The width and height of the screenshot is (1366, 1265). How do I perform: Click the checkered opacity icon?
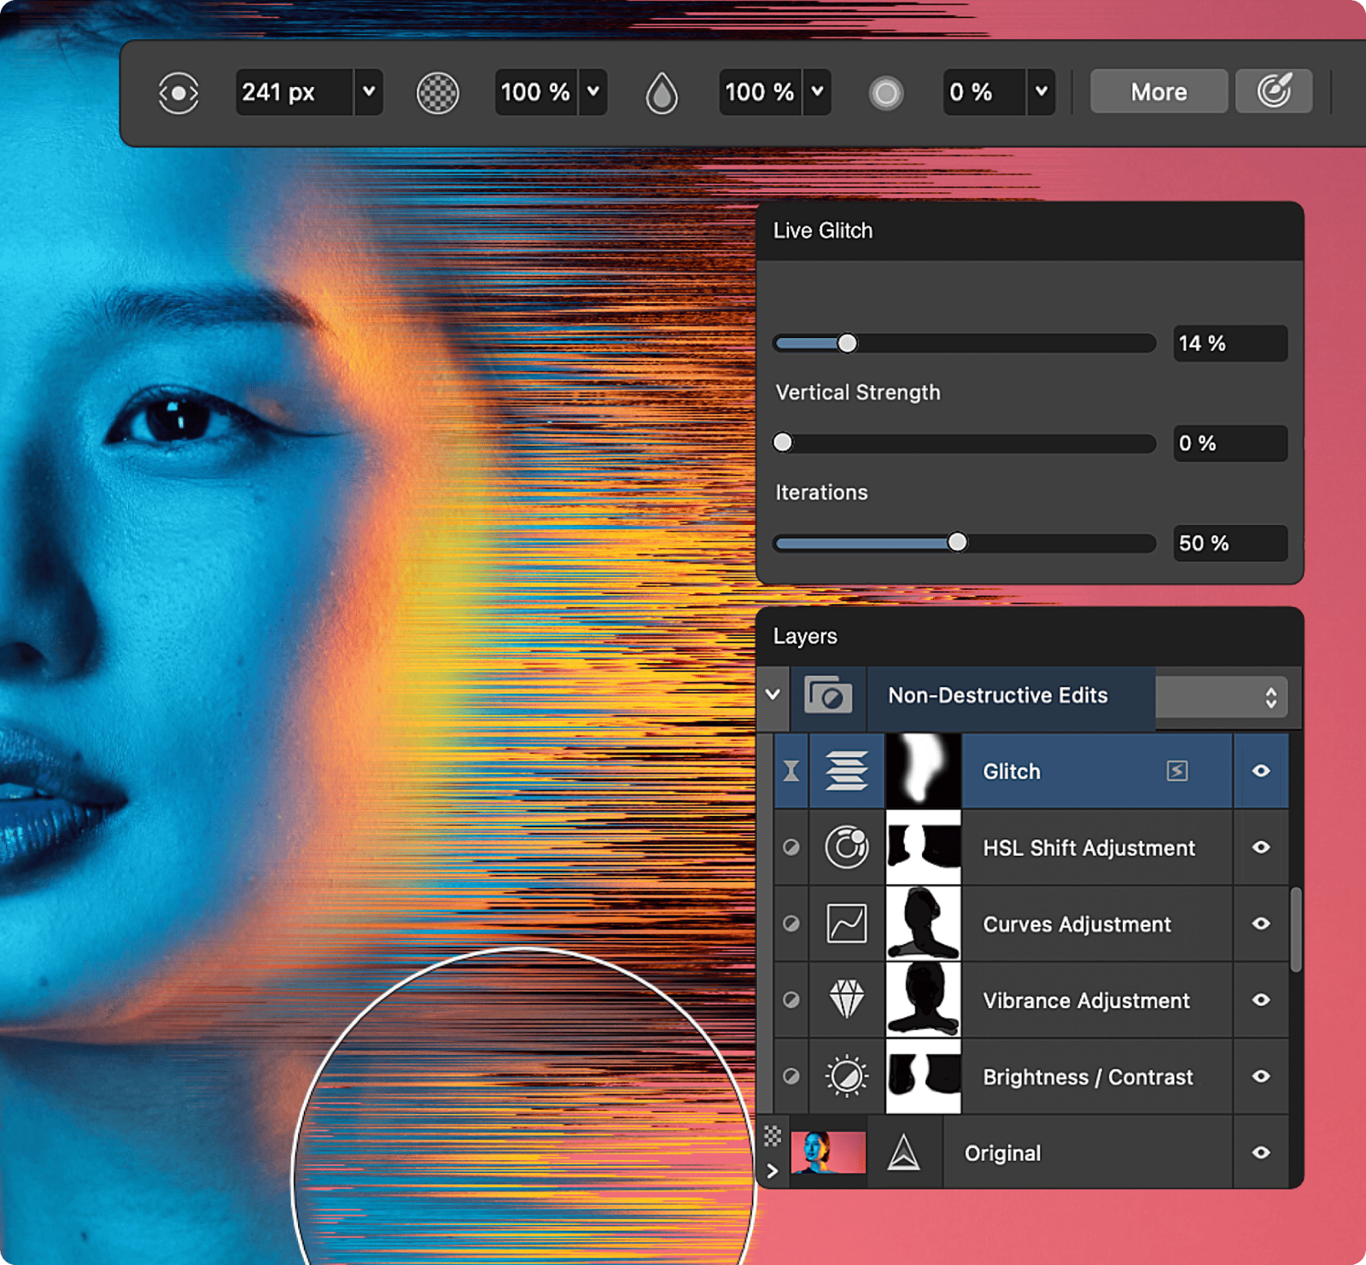coord(437,92)
